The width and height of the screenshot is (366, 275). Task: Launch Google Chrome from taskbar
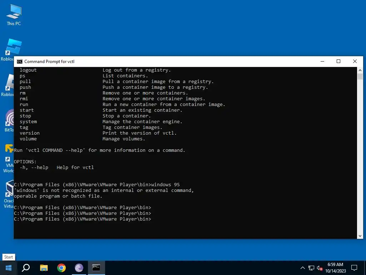click(x=61, y=268)
